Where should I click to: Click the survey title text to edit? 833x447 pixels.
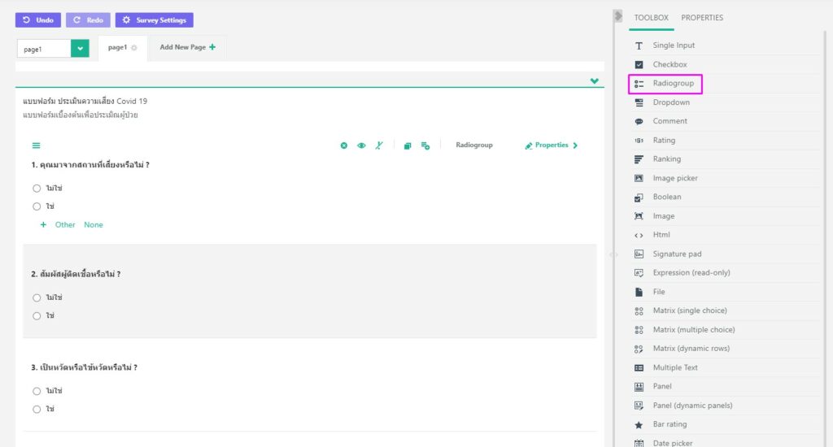(85, 101)
